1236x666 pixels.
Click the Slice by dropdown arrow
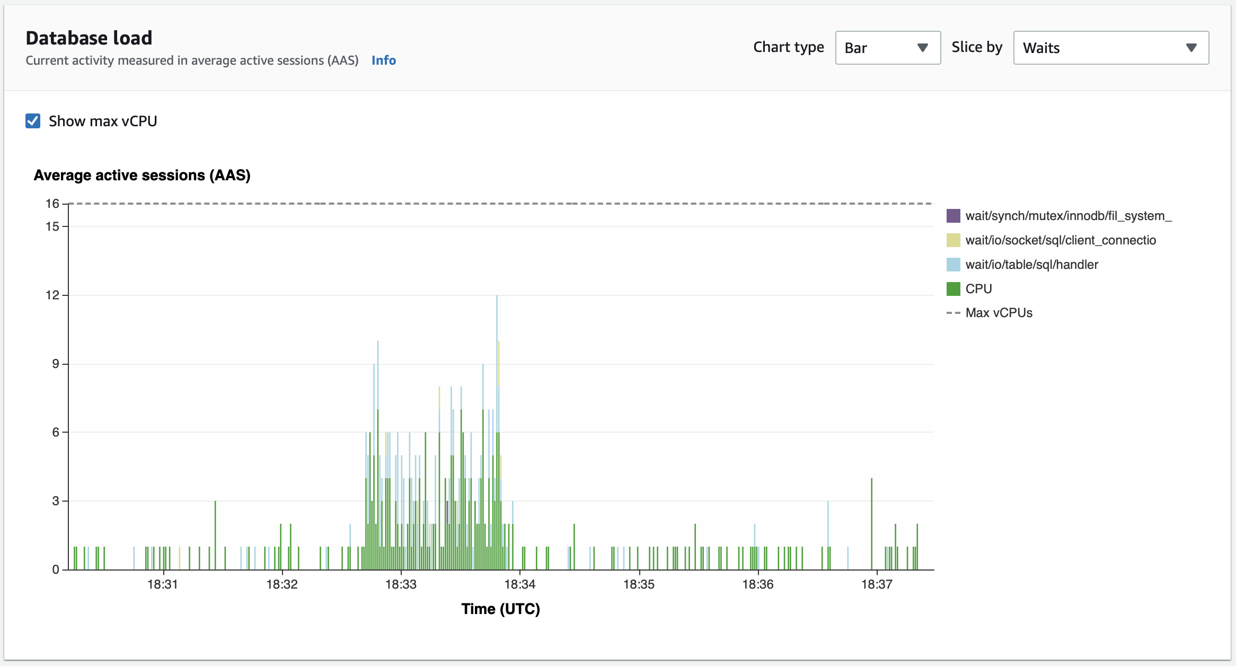(1191, 48)
